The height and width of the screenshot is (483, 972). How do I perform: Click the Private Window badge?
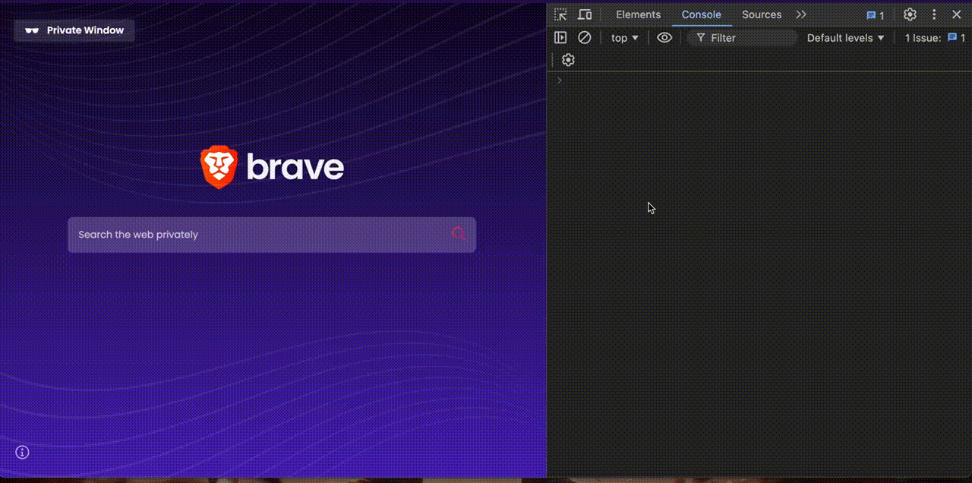pos(74,30)
